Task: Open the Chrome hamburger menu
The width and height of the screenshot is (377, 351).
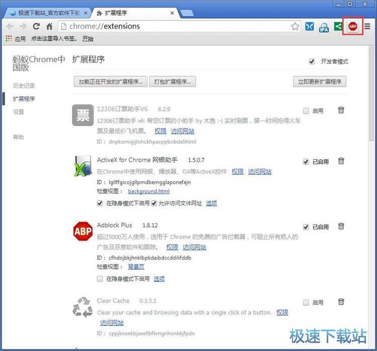Action: pos(367,26)
